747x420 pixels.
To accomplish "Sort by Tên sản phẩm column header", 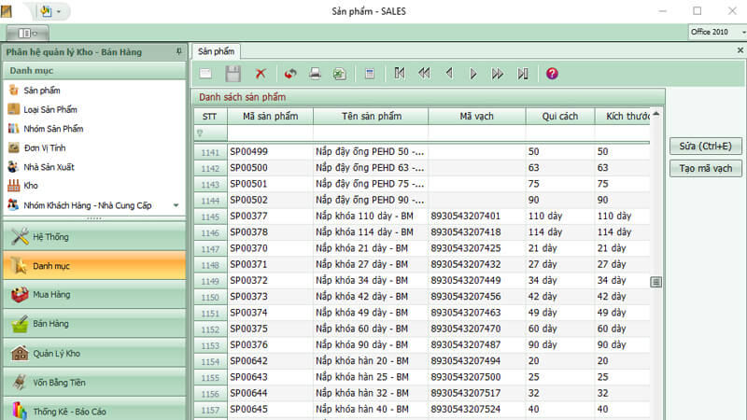I will coord(371,116).
